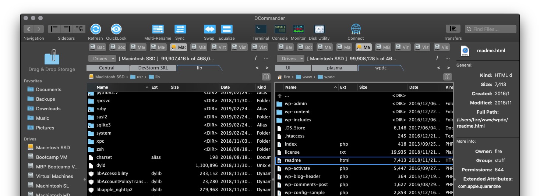
Task: Show the Transfers panel
Action: point(453,29)
